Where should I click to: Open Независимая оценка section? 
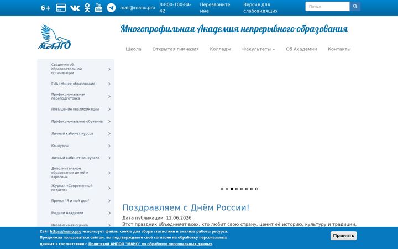(x=70, y=225)
